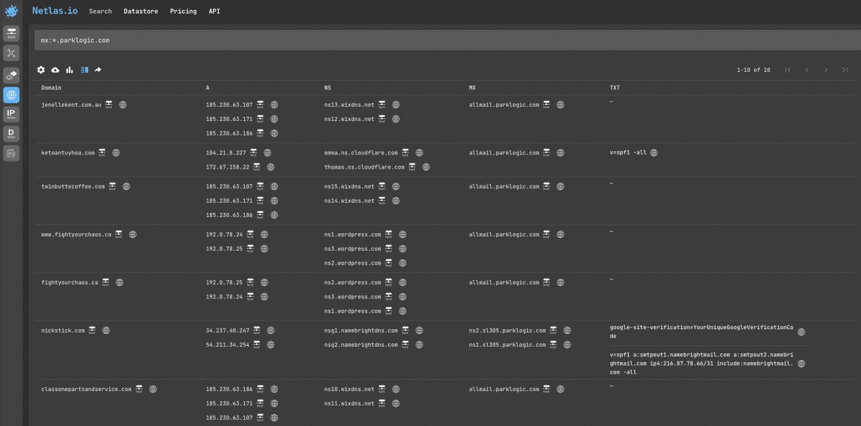Share results using the arrow icon
This screenshot has height=426, width=861.
point(98,70)
